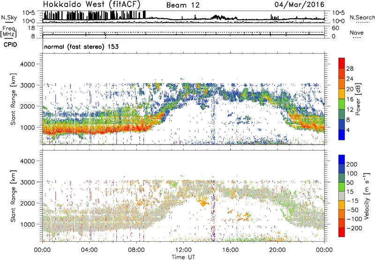Image resolution: width=375 pixels, height=260 pixels.
Task: Click the 'Beam 12' label
Action: tap(183, 5)
